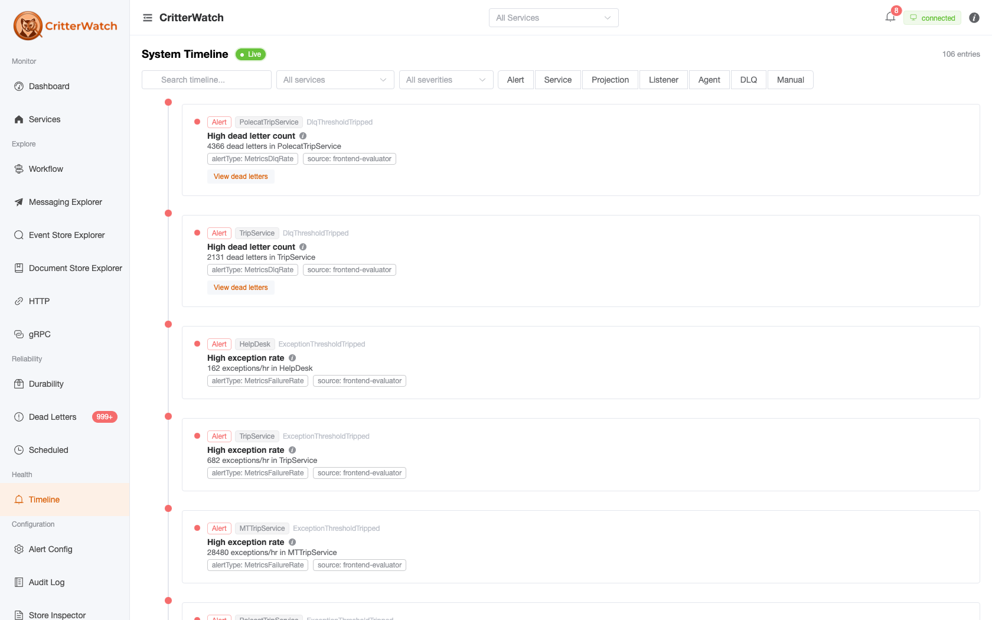This screenshot has height=620, width=992.
Task: Click the Event Store Explorer search icon
Action: click(x=19, y=235)
